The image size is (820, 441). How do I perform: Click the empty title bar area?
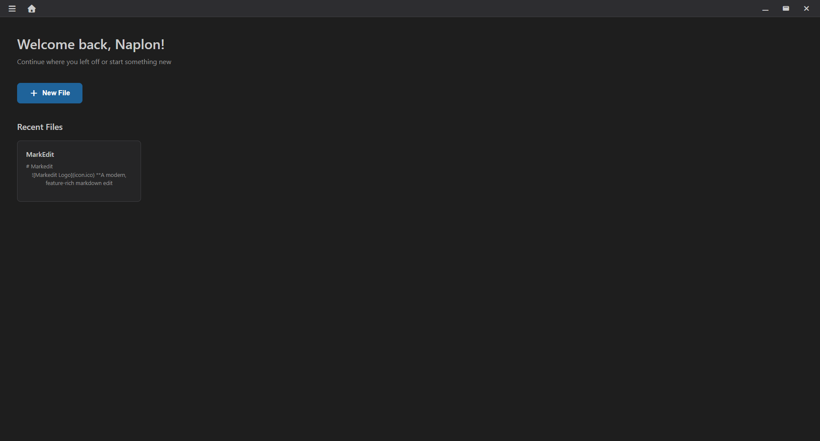(x=397, y=9)
